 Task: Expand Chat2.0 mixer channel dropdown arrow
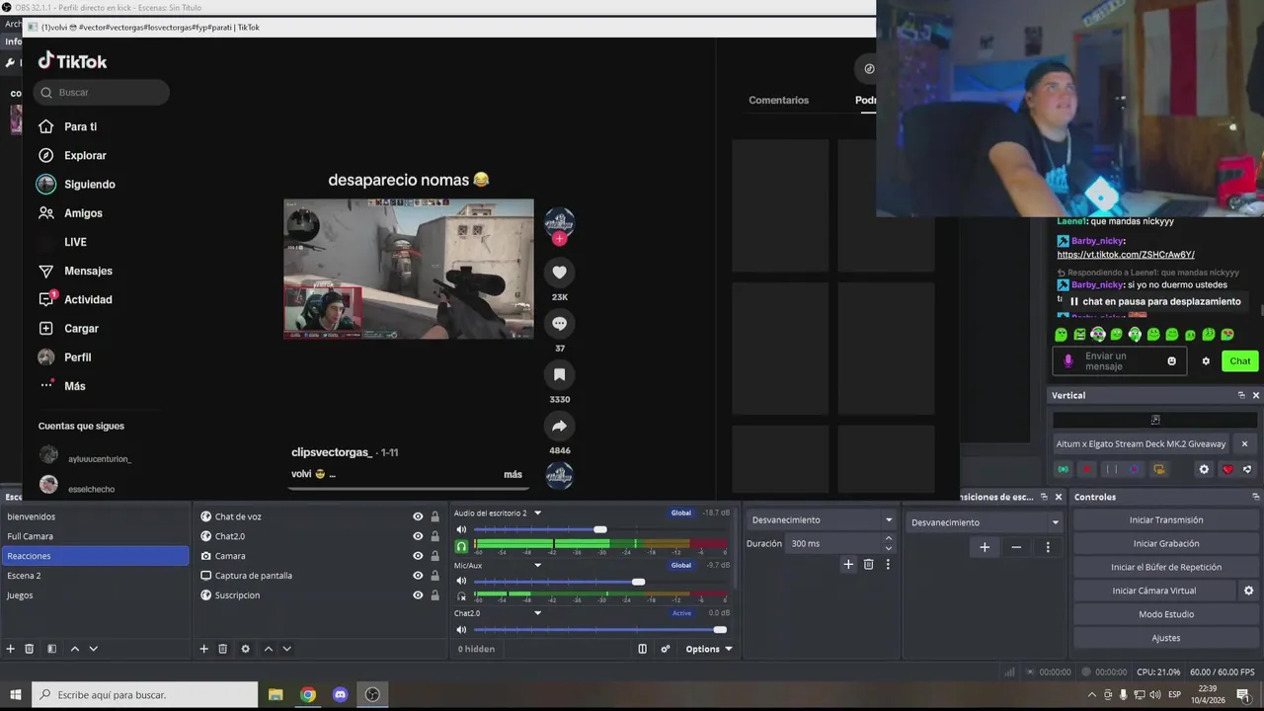[x=537, y=613]
